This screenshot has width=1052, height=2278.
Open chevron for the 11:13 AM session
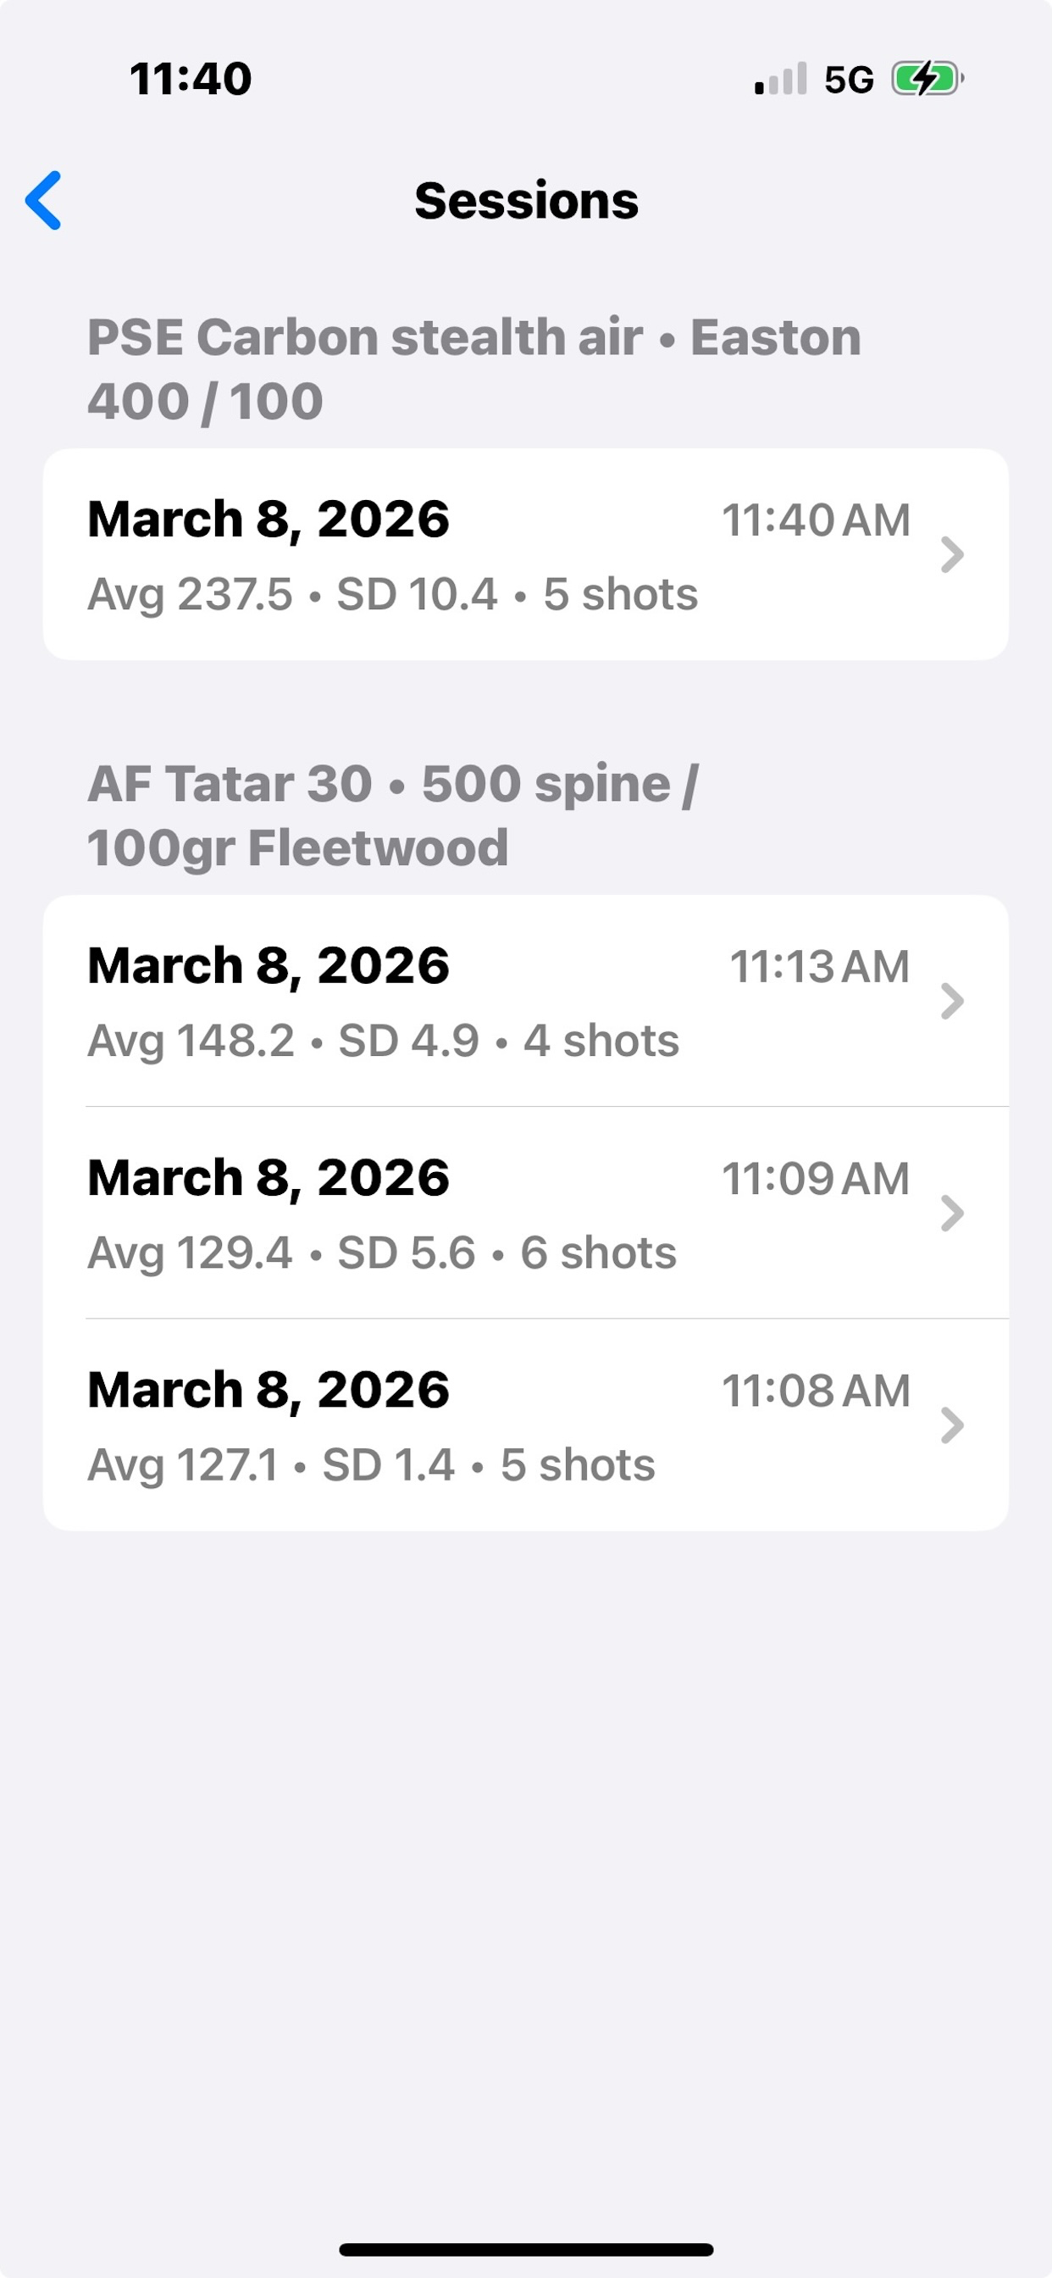[x=952, y=1001]
